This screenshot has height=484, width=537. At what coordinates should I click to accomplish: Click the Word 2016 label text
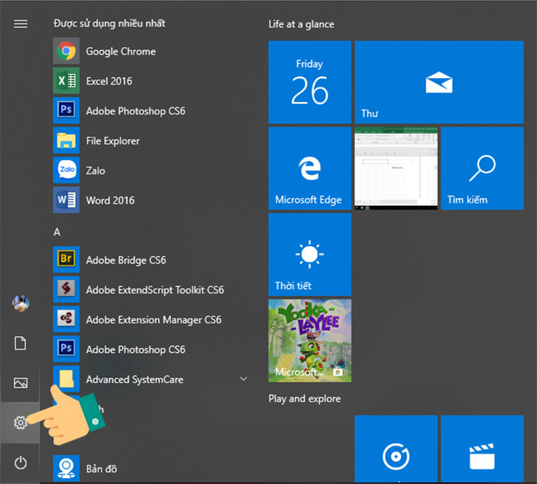point(110,200)
